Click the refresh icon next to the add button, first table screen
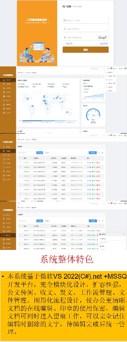Image resolution: width=127 pixels, height=342 pixels. 99,153
